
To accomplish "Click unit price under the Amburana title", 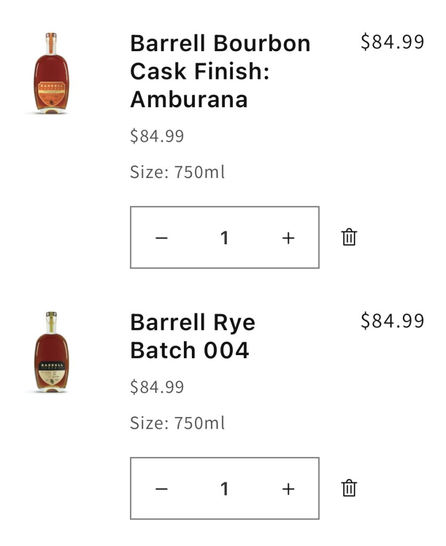I will 157,136.
